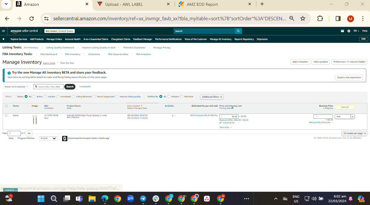Click Explore new experience button
370x205 pixels.
(349, 77)
